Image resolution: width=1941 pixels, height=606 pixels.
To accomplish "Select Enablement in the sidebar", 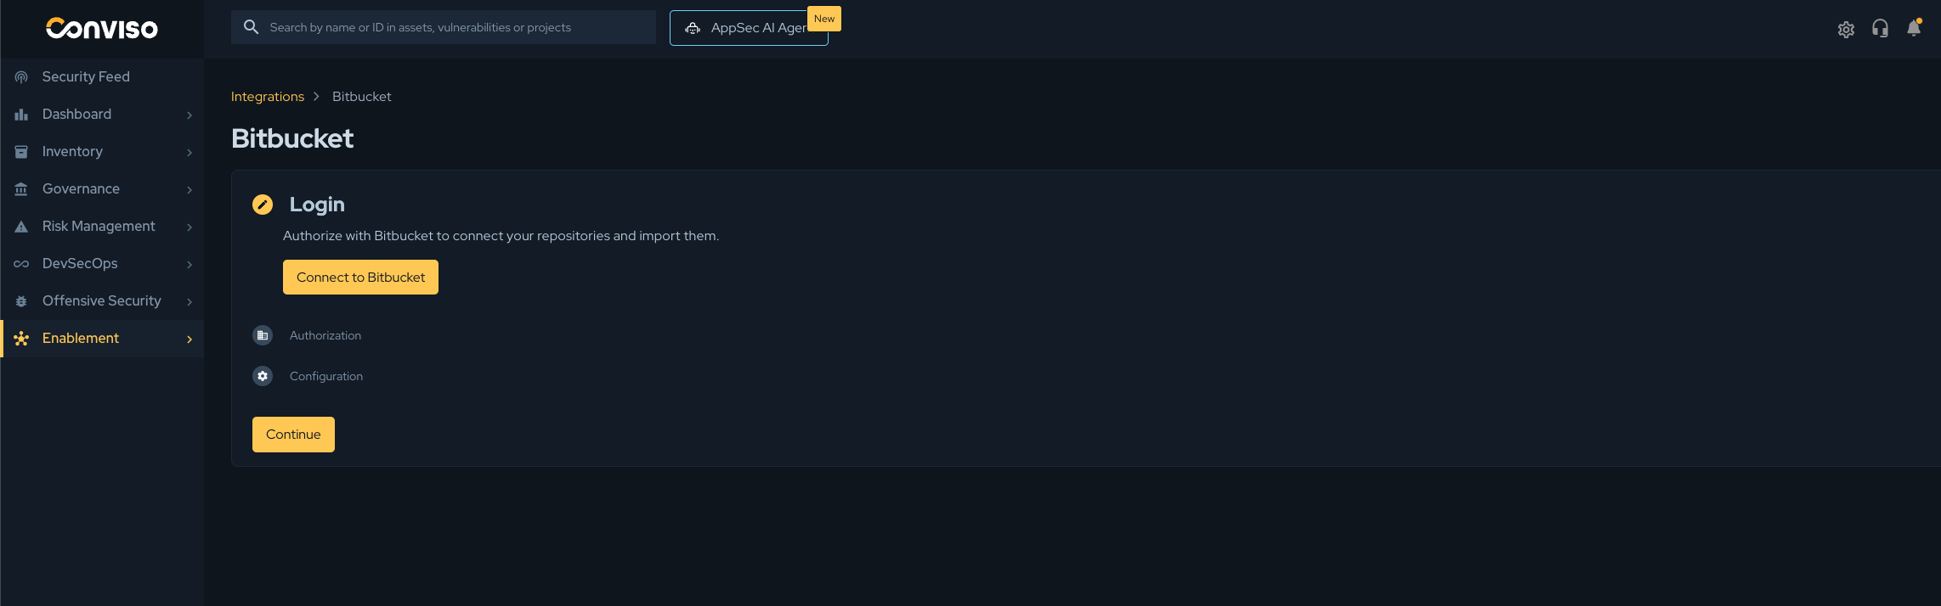I will (x=102, y=338).
